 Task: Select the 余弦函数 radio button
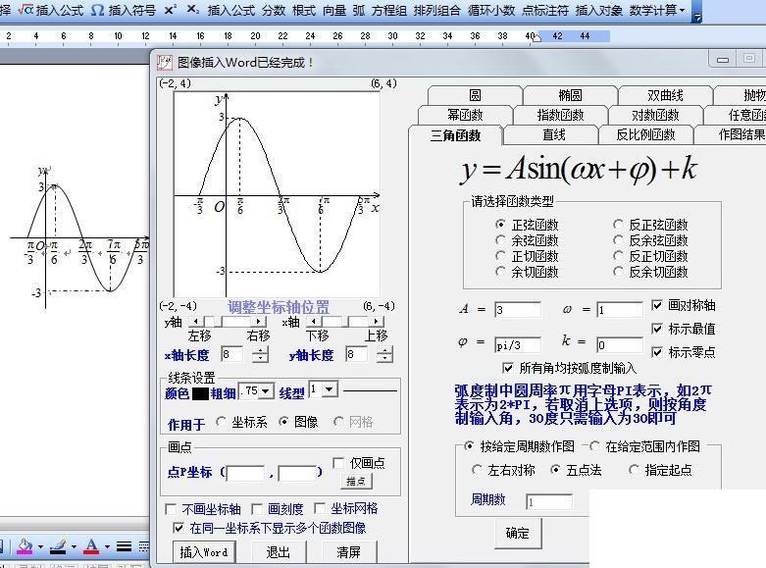[x=500, y=240]
